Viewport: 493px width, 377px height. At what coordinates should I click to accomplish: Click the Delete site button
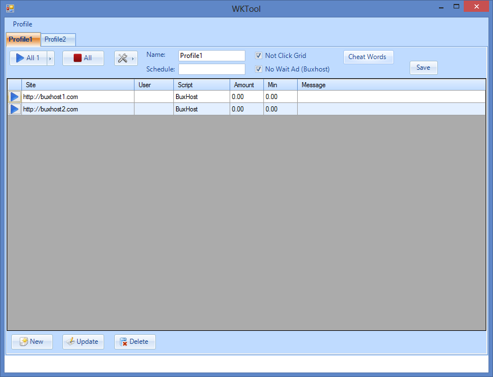[135, 342]
